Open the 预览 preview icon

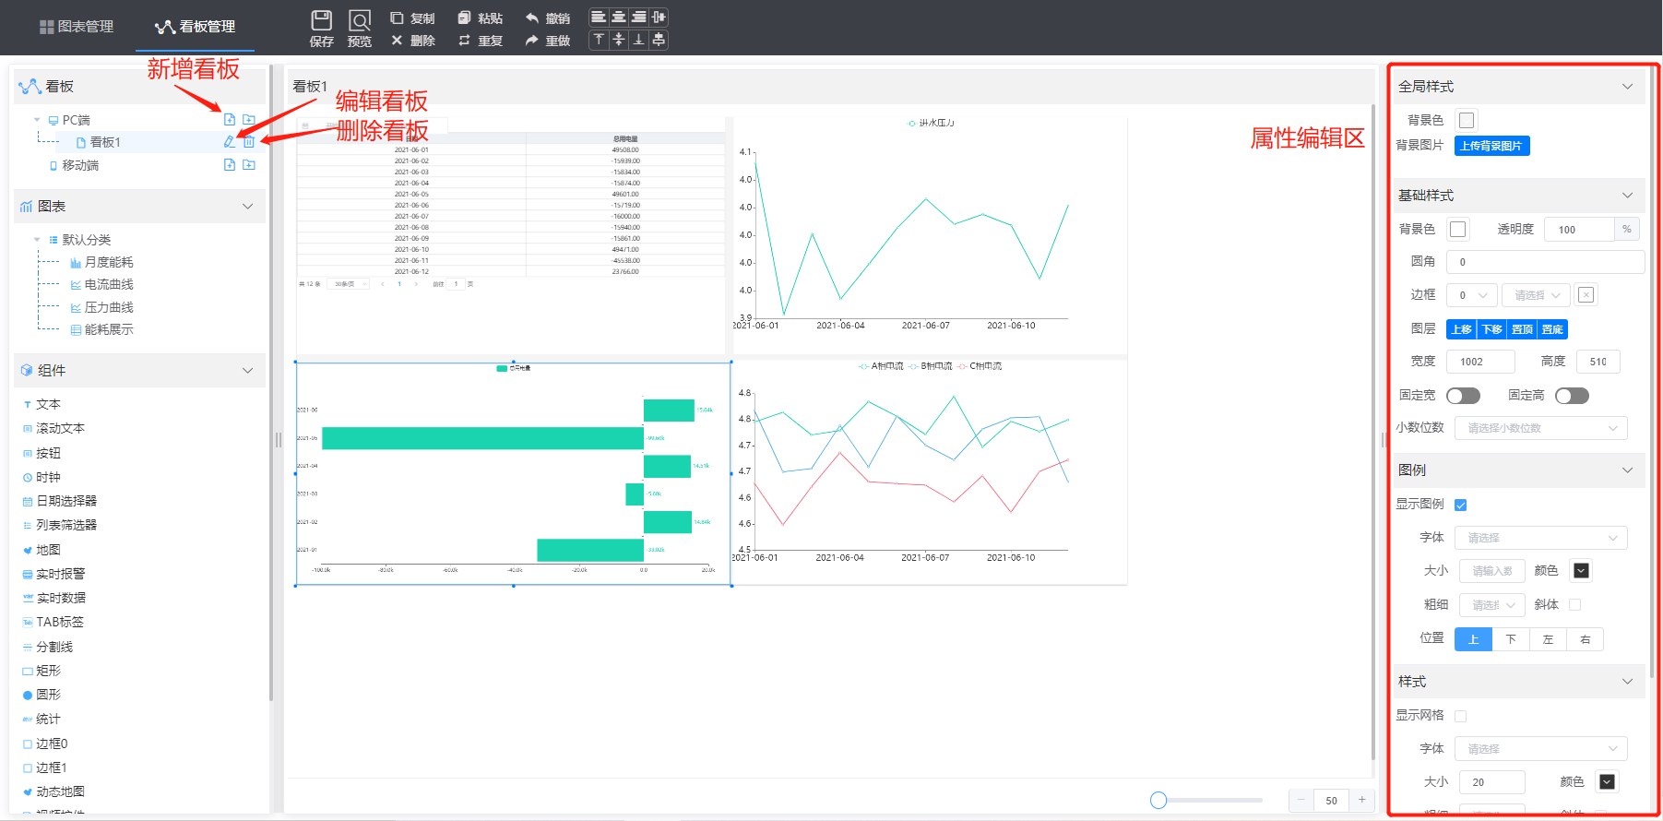click(360, 28)
